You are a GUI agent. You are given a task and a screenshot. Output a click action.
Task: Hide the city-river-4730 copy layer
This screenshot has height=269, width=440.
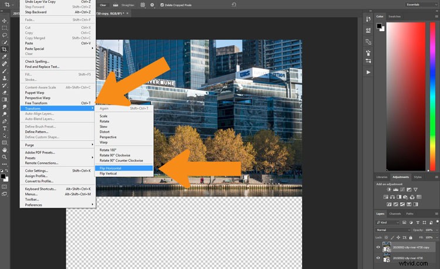(378, 247)
